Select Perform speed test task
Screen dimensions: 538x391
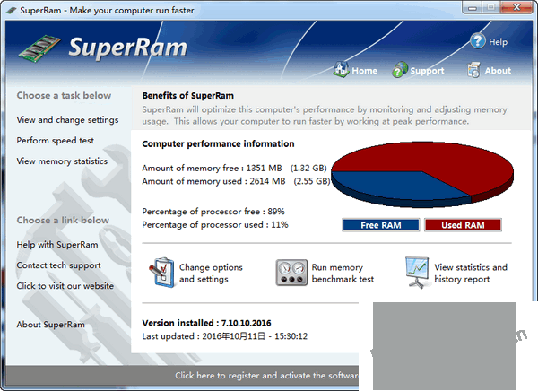(56, 141)
